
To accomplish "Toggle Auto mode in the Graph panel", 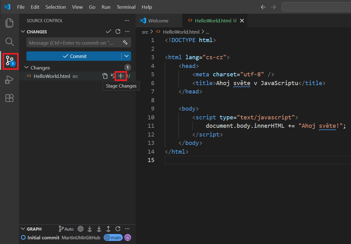I will pyautogui.click(x=66, y=229).
